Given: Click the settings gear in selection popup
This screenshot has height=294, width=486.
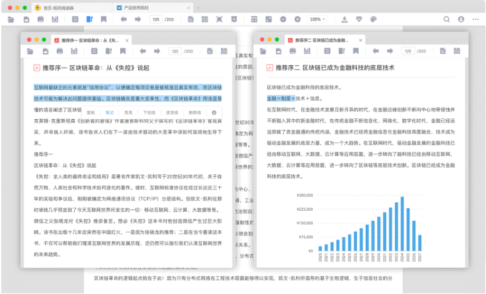Looking at the screenshot, I should (214, 112).
